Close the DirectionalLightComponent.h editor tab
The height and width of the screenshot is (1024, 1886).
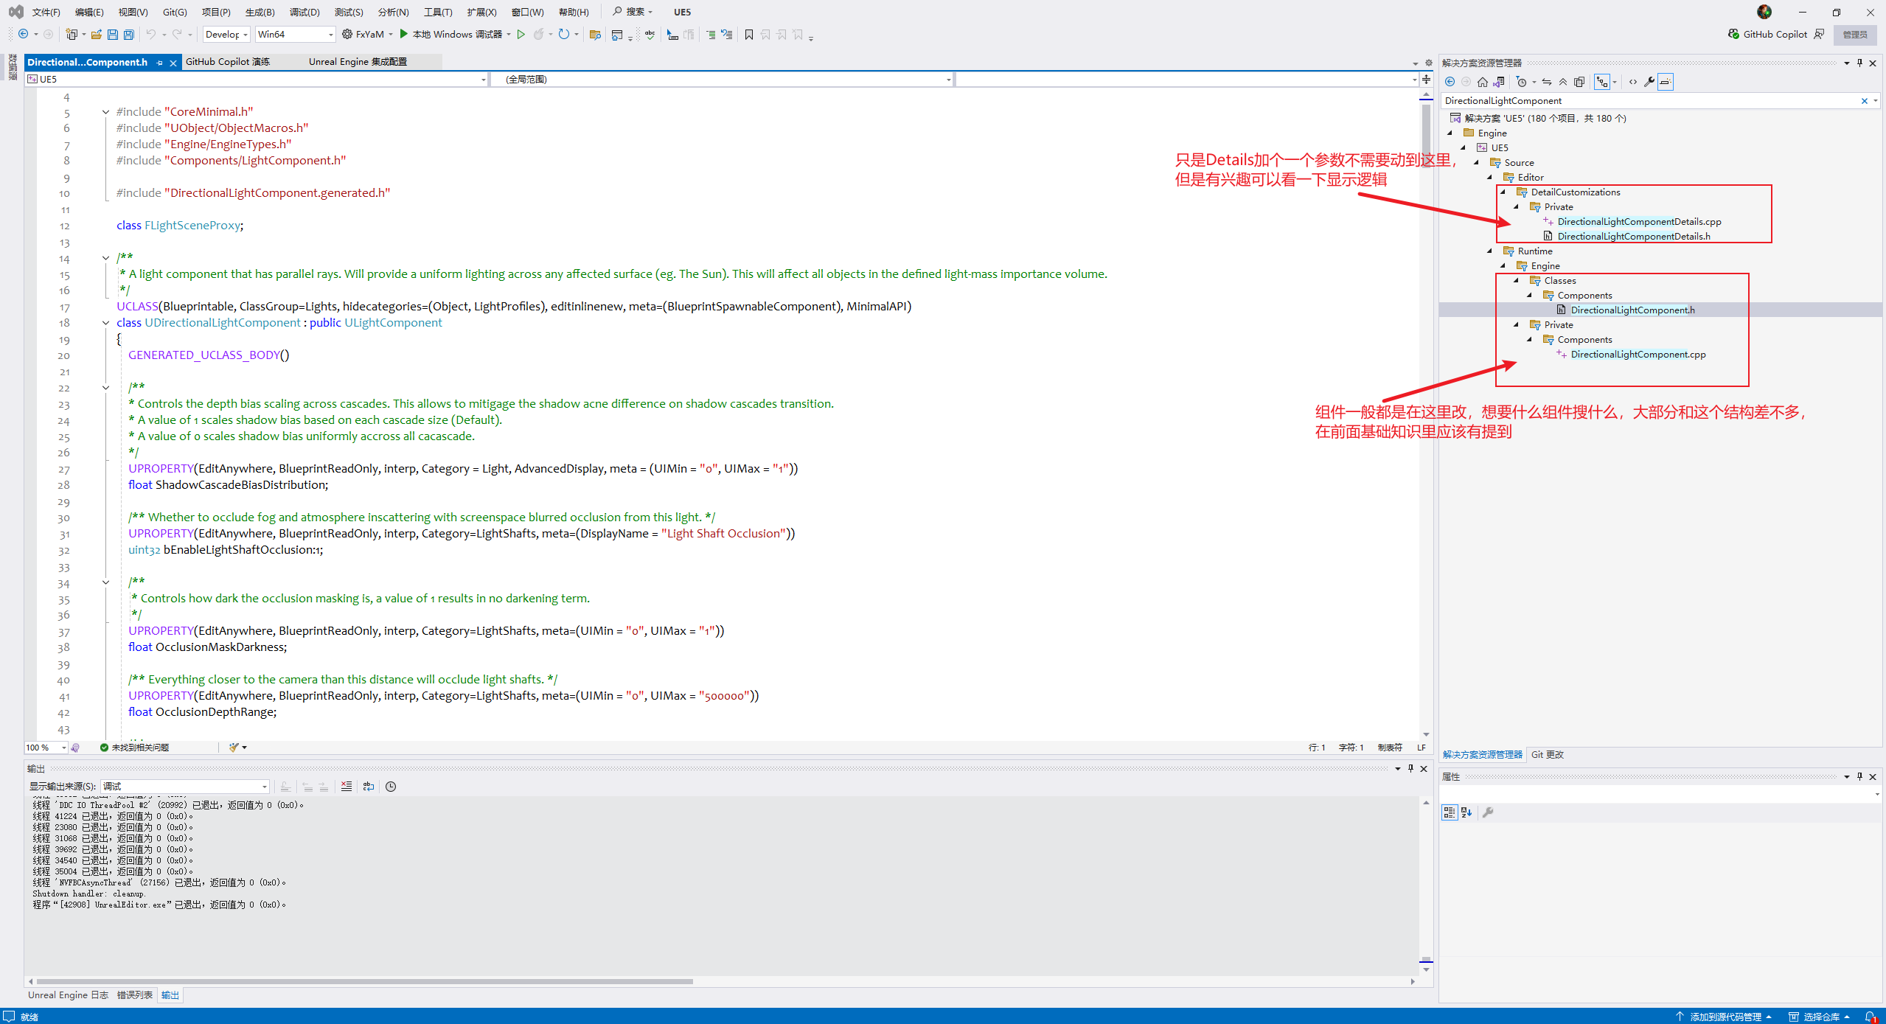pyautogui.click(x=173, y=63)
